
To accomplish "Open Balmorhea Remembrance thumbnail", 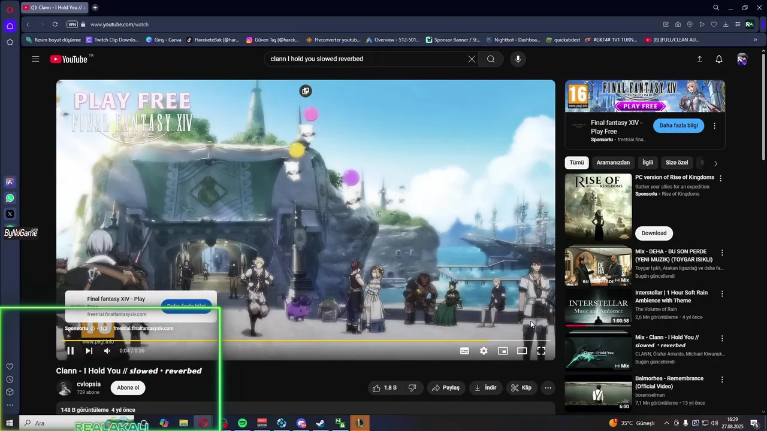I will coord(598,394).
